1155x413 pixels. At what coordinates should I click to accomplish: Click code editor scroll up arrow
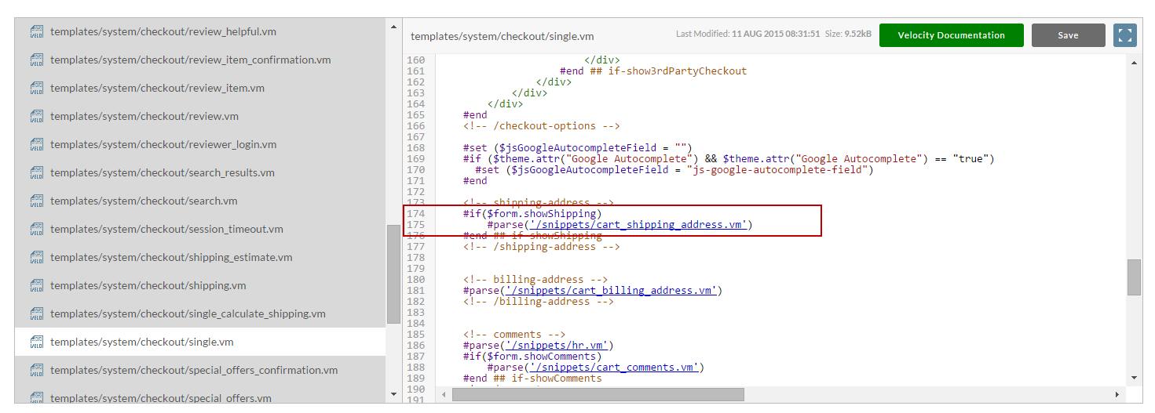pos(1134,61)
